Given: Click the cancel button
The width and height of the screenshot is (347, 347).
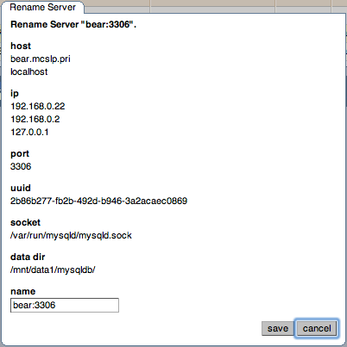Looking at the screenshot, I should [317, 328].
